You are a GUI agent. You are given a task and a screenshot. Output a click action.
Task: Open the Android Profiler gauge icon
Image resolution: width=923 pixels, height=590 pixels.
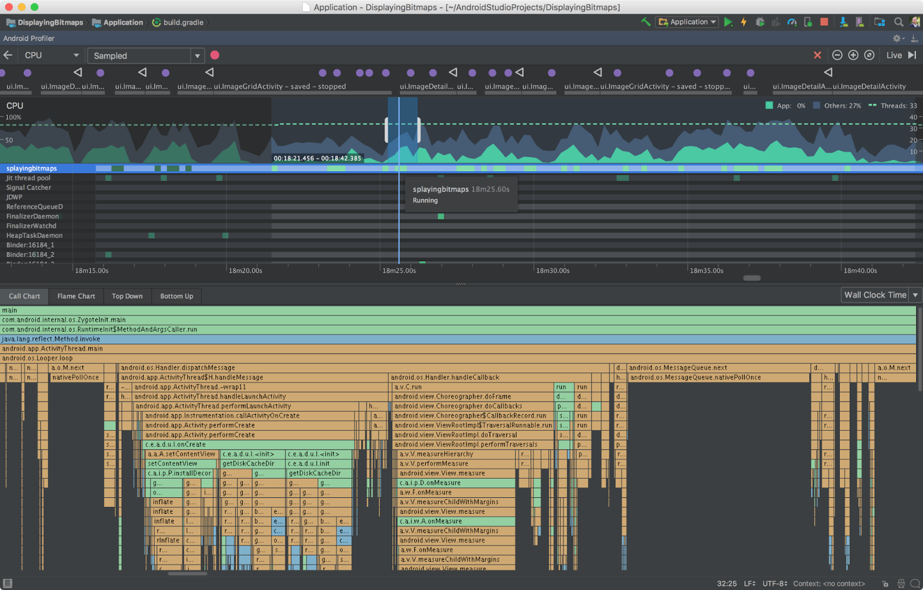click(x=792, y=22)
